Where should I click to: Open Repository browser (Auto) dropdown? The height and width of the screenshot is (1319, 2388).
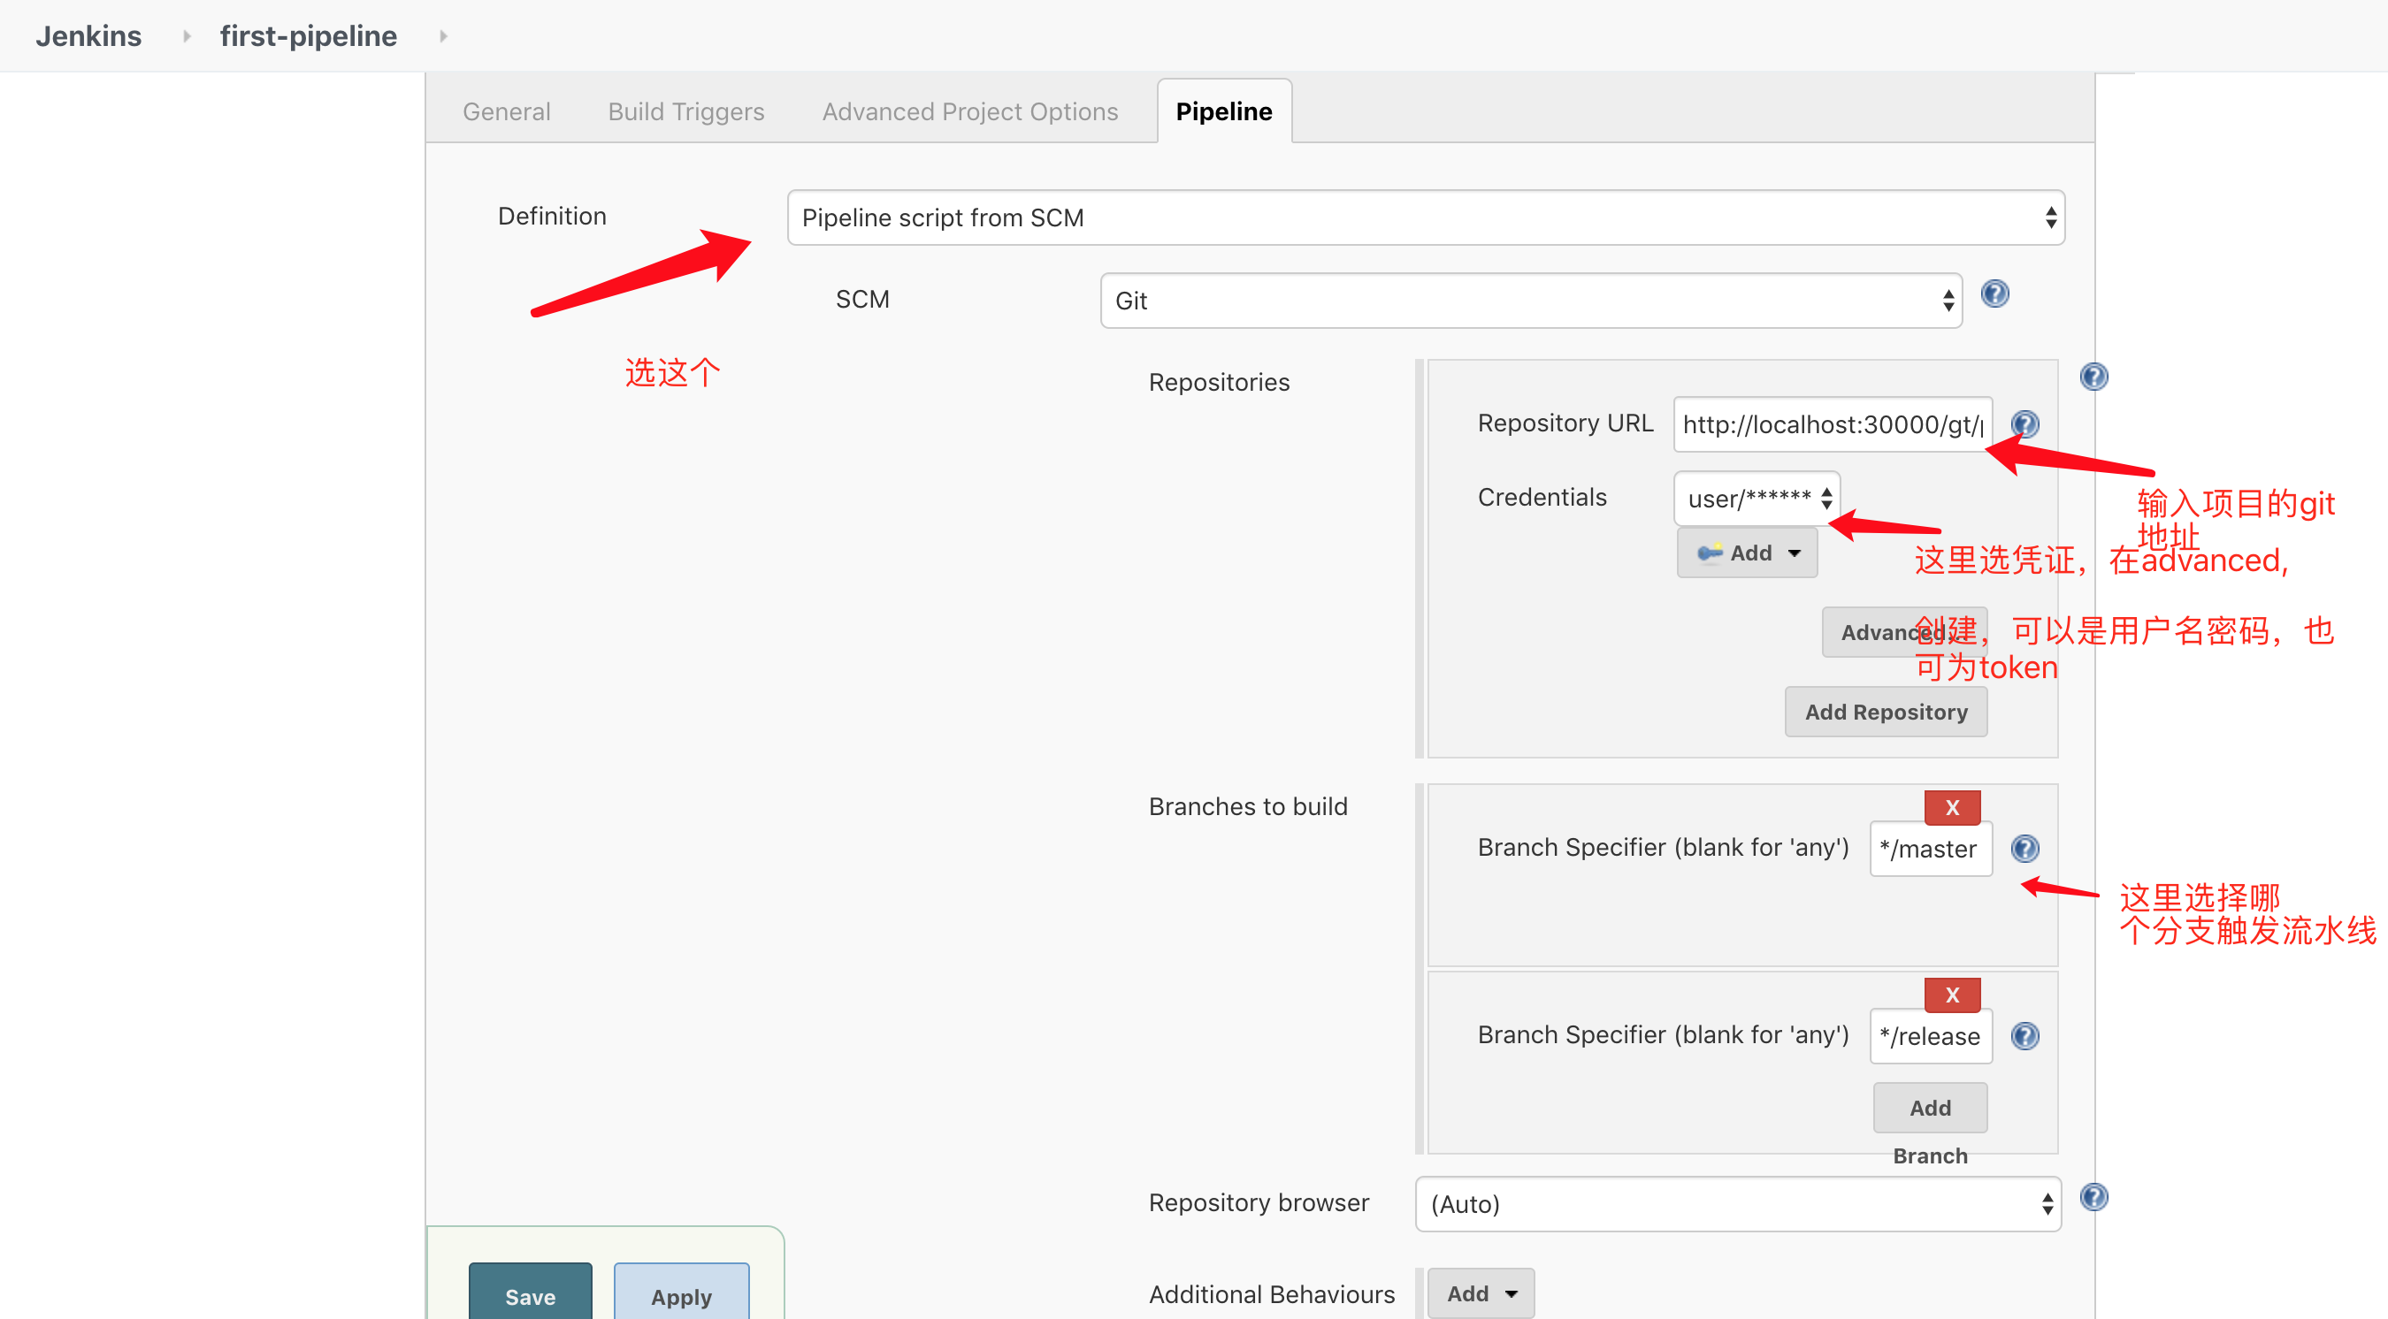pyautogui.click(x=1737, y=1204)
